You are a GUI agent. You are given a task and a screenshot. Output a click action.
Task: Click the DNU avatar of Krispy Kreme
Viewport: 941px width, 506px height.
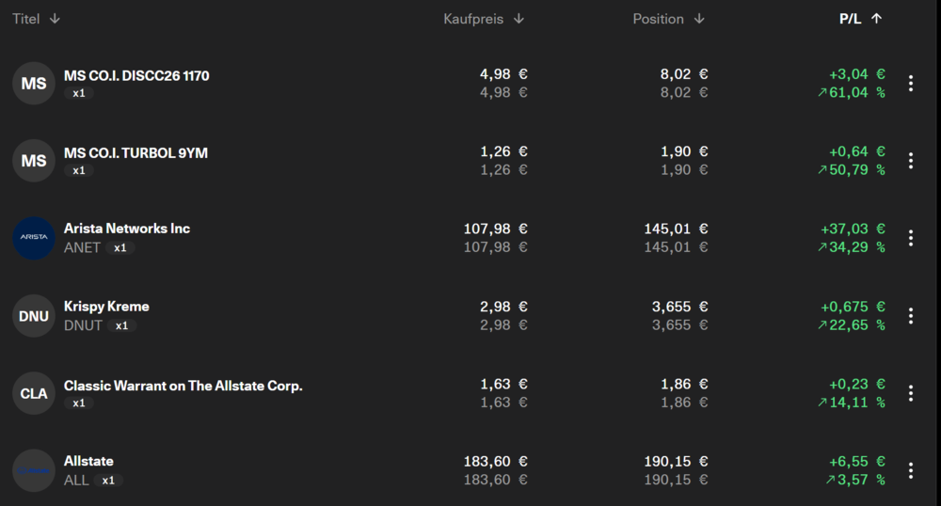[34, 316]
